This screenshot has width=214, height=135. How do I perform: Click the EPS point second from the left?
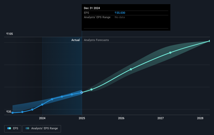(22, 112)
